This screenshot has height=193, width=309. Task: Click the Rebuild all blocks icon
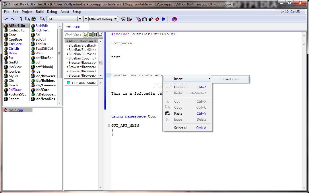click(x=129, y=19)
